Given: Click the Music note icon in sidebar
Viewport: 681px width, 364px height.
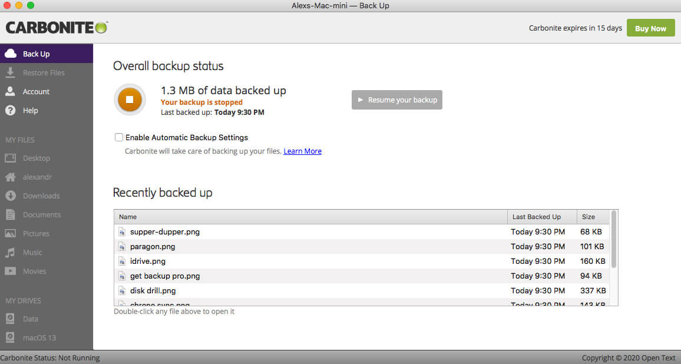Looking at the screenshot, I should (x=10, y=253).
